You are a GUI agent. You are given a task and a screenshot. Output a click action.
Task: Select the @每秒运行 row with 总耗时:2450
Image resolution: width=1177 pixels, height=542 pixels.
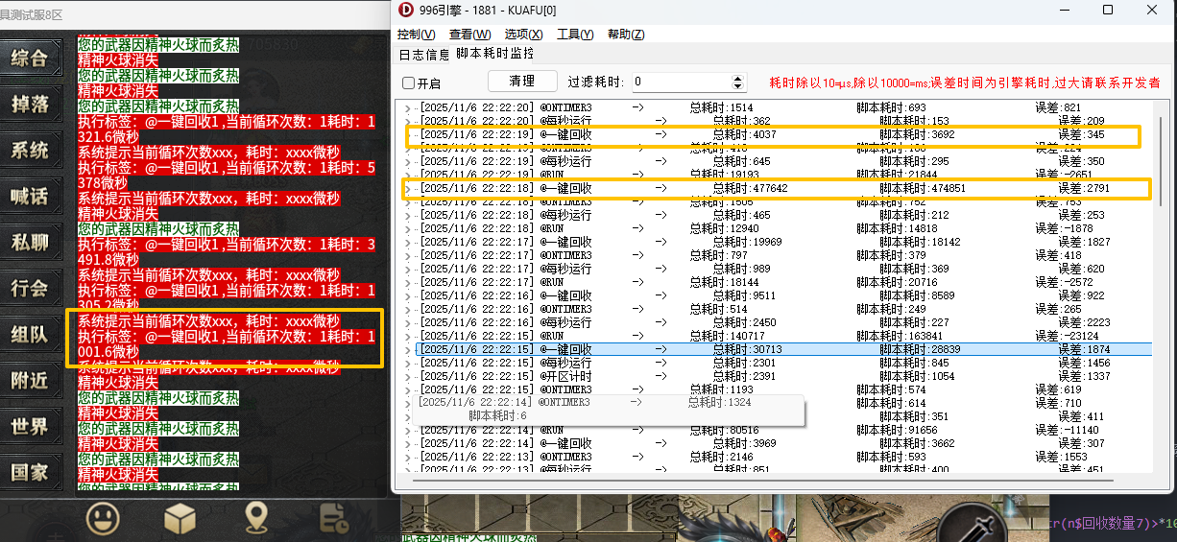[782, 323]
